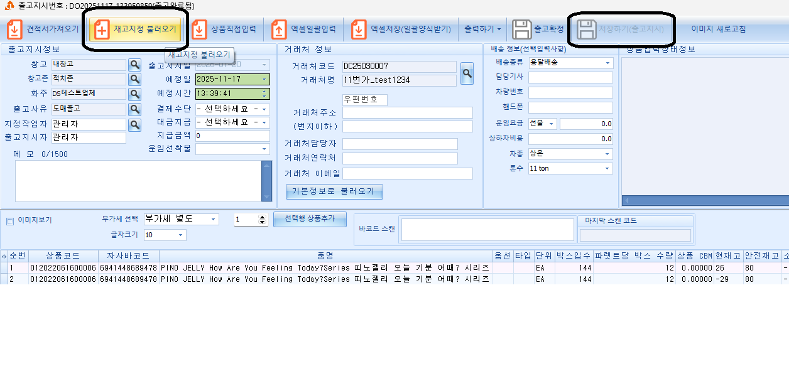Click the search icon next to 창고
The height and width of the screenshot is (386, 789).
pos(134,64)
